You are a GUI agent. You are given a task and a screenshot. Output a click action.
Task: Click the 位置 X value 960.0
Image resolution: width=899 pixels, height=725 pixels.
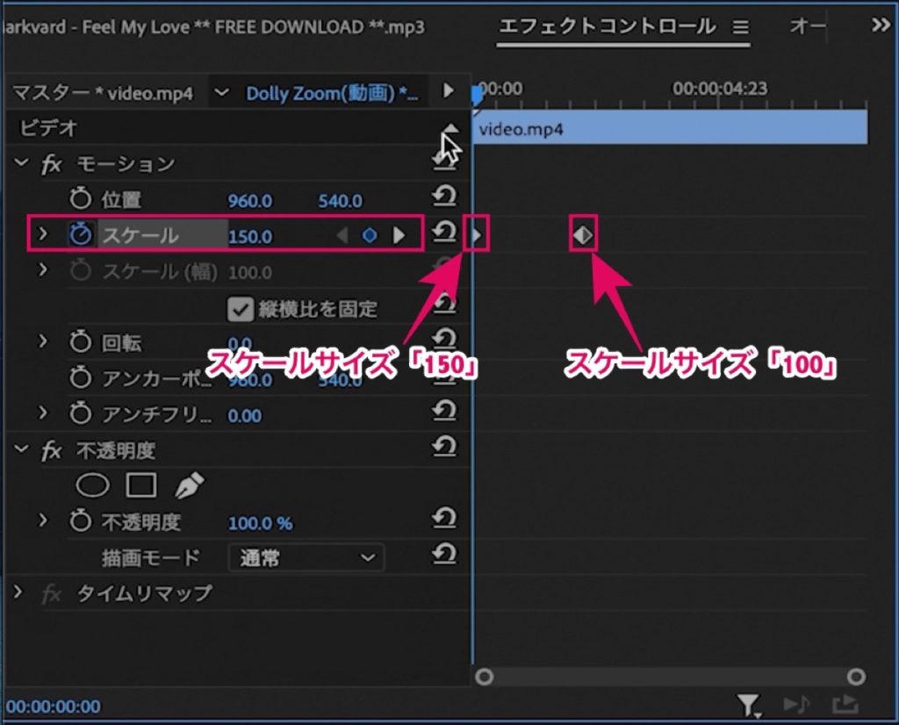coord(250,201)
